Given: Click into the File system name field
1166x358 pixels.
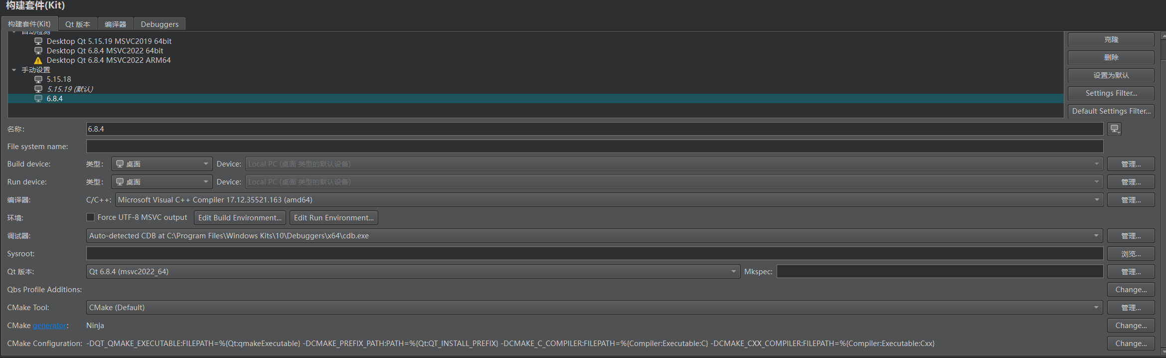Looking at the screenshot, I should pyautogui.click(x=594, y=147).
